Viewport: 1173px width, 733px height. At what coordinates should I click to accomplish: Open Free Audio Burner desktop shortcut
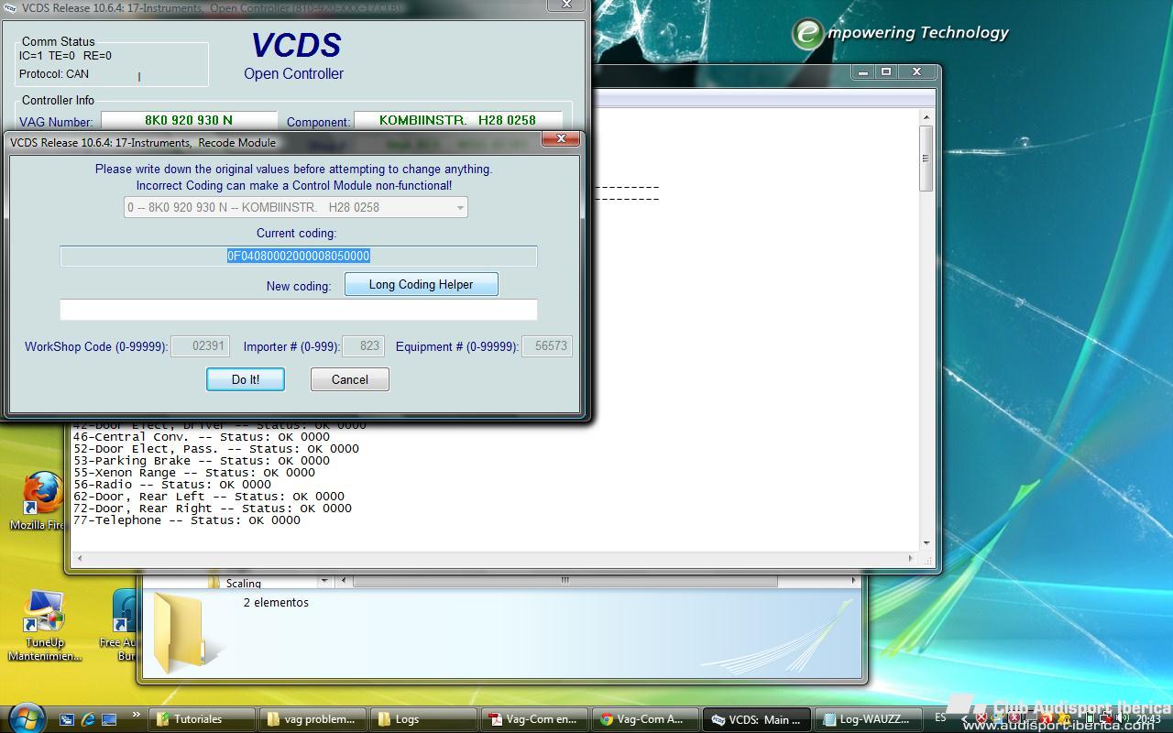pos(123,626)
